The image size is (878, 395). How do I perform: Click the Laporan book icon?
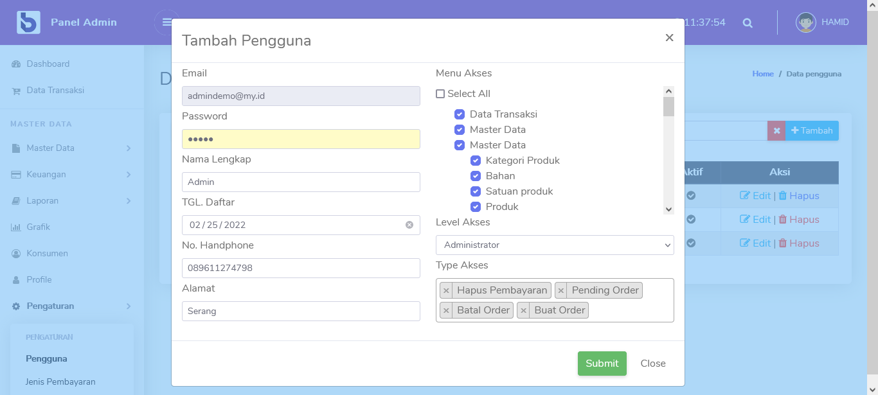pyautogui.click(x=16, y=201)
